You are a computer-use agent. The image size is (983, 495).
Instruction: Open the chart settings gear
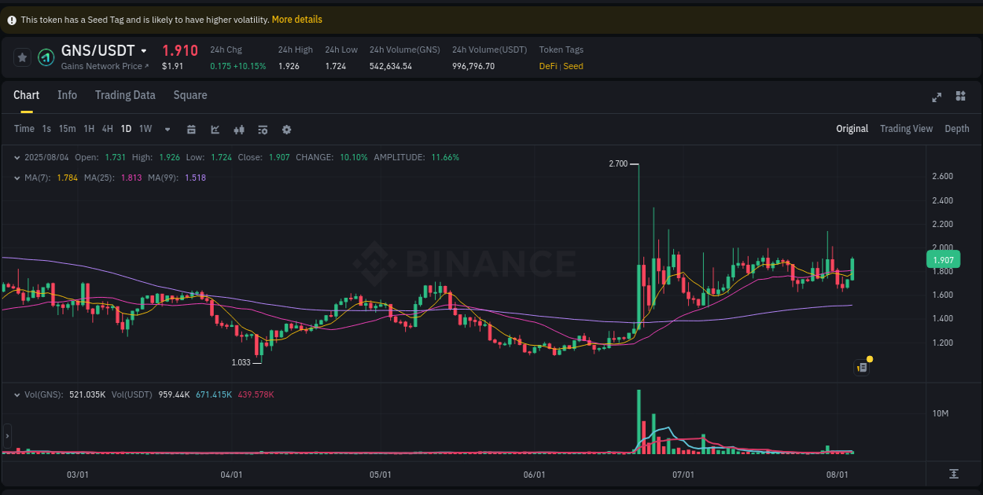tap(286, 129)
